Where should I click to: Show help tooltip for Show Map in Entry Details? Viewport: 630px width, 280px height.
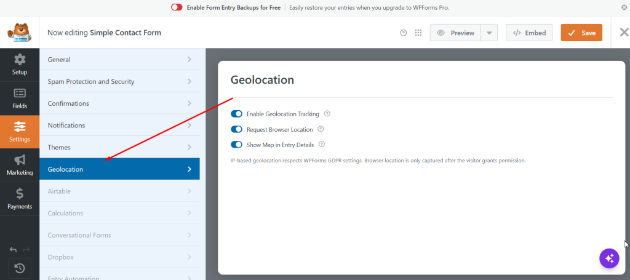321,144
